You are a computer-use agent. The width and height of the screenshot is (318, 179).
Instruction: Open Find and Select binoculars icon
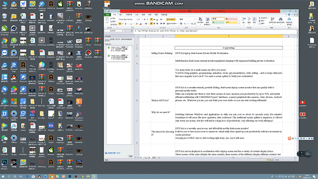point(280,19)
